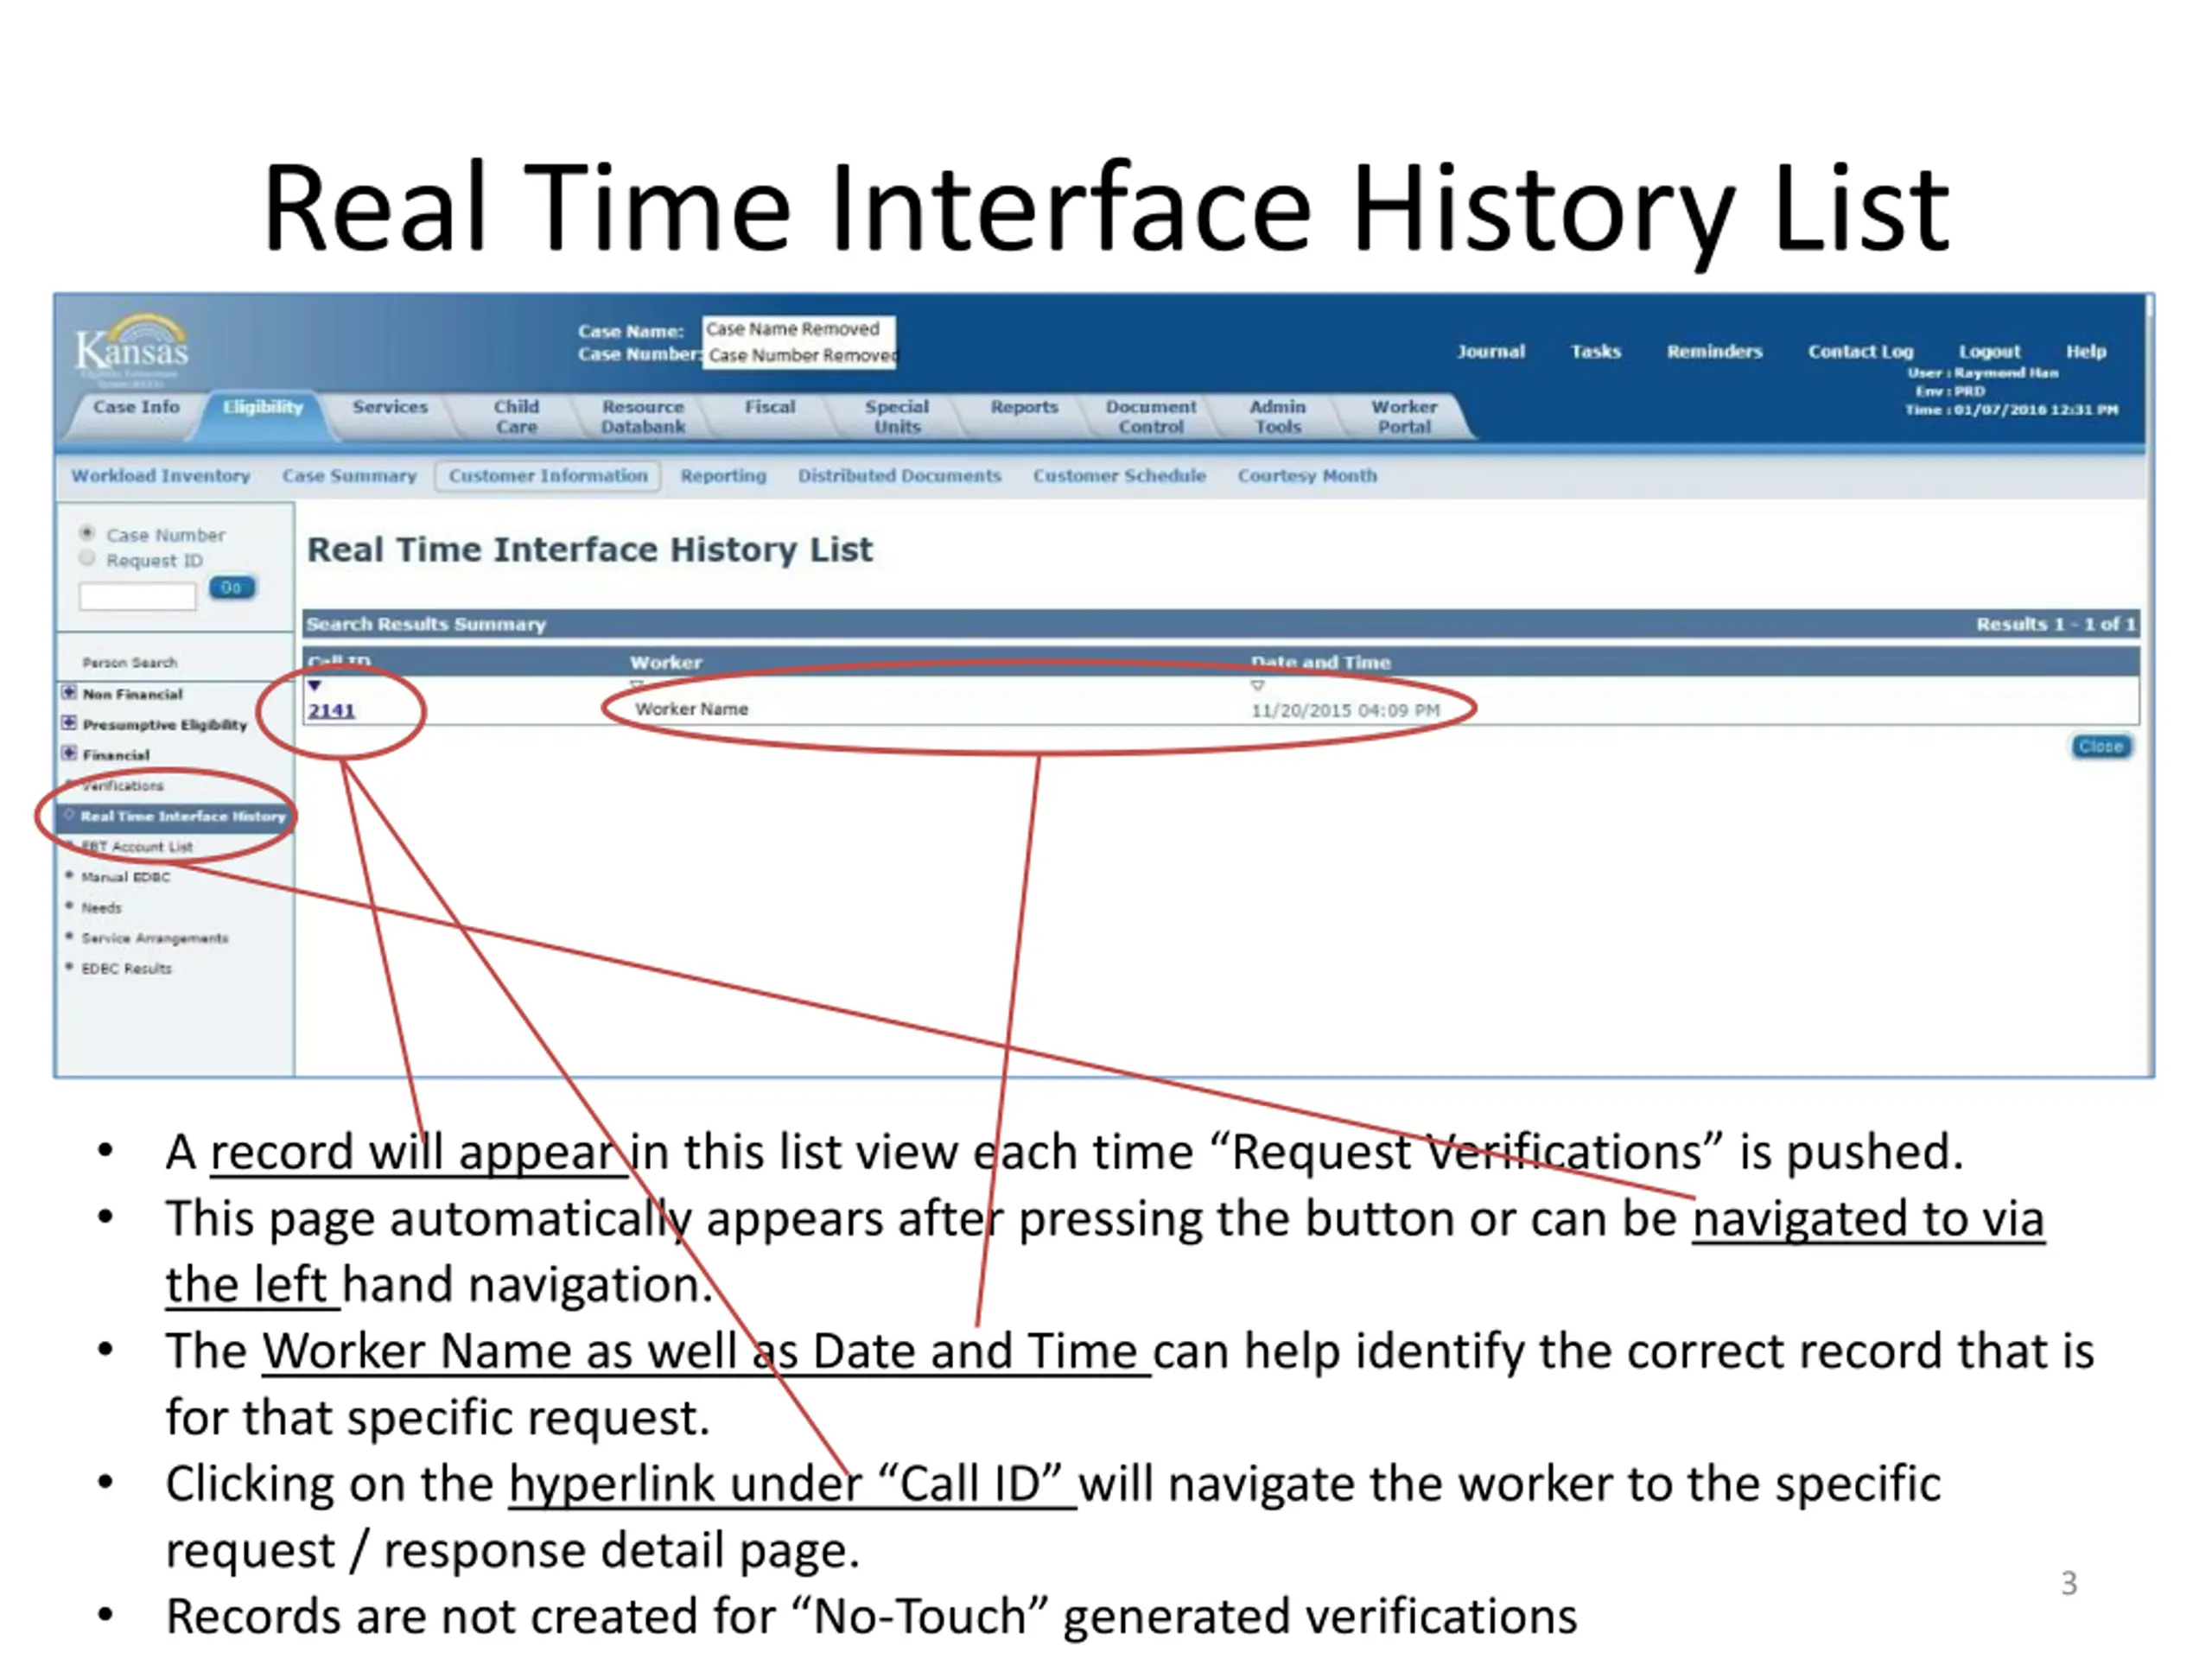Expand the Financial tree node
This screenshot has height=1659, width=2212.
coord(69,753)
